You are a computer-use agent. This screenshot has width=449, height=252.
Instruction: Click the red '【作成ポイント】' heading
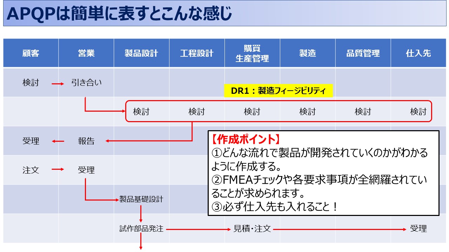pos(246,140)
